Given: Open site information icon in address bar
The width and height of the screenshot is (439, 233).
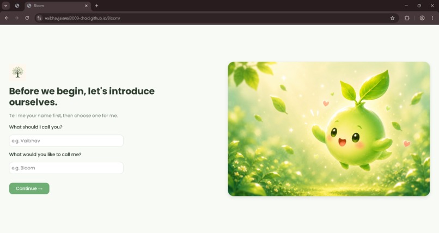Looking at the screenshot, I should (x=39, y=18).
